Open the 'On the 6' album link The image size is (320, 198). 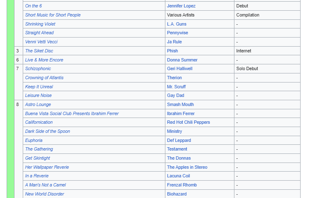pyautogui.click(x=33, y=6)
